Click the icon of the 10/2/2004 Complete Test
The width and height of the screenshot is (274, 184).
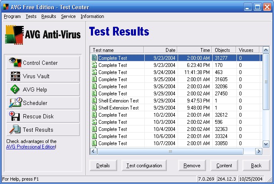(94, 115)
